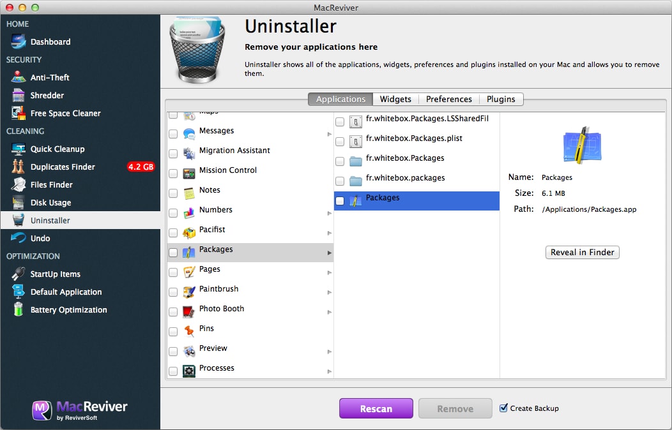Check the Notes application checkbox
The height and width of the screenshot is (430, 672).
tap(173, 193)
